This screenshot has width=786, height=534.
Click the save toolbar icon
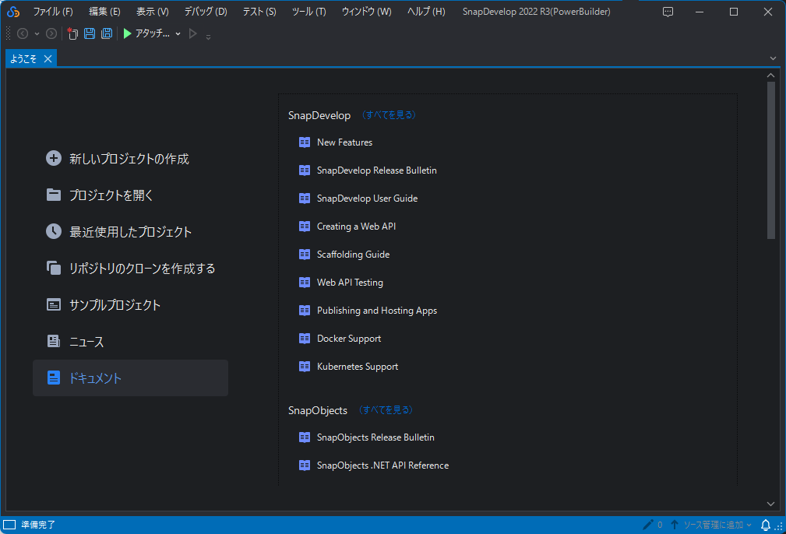pos(90,33)
